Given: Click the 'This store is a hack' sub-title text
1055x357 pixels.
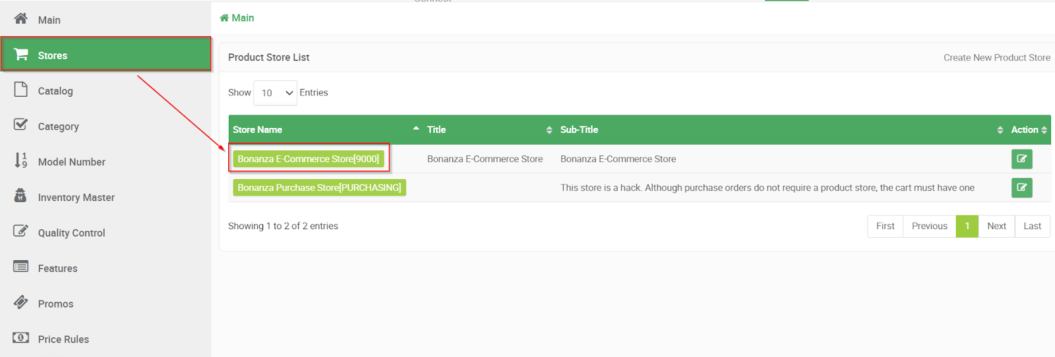Looking at the screenshot, I should click(768, 188).
